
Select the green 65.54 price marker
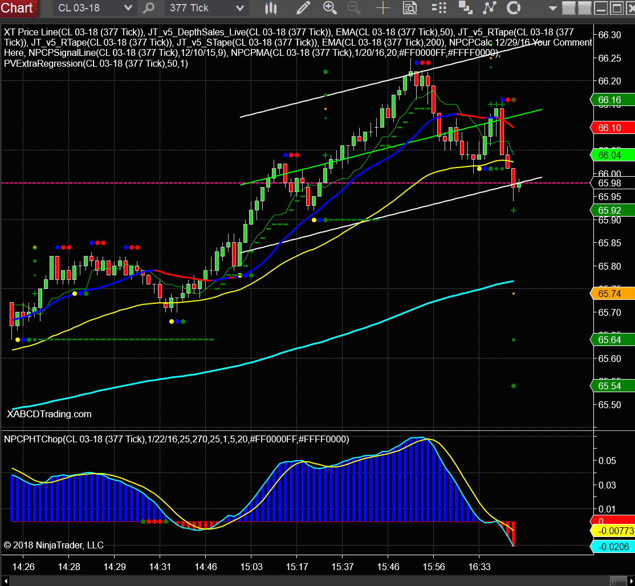(612, 386)
